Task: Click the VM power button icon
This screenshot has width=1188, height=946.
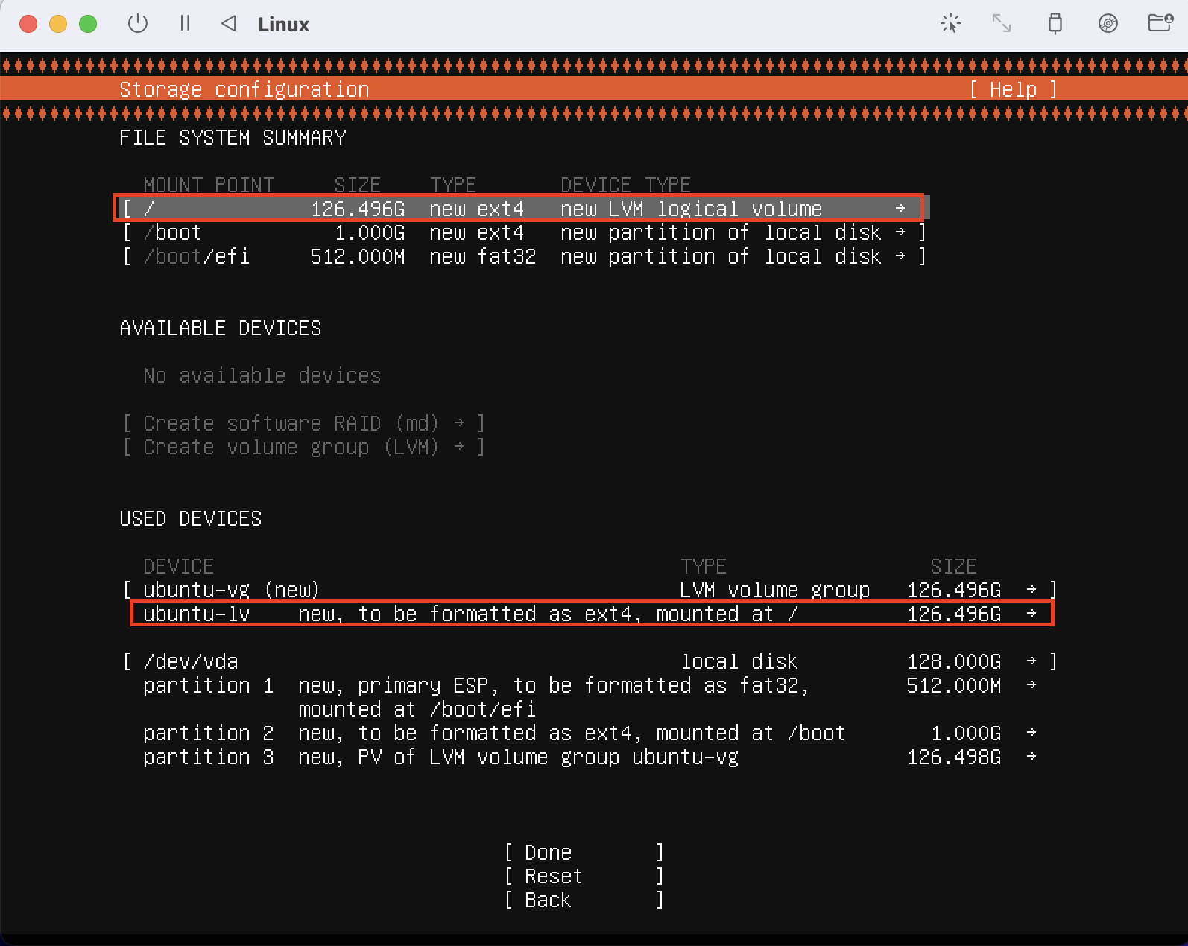Action: (x=138, y=24)
